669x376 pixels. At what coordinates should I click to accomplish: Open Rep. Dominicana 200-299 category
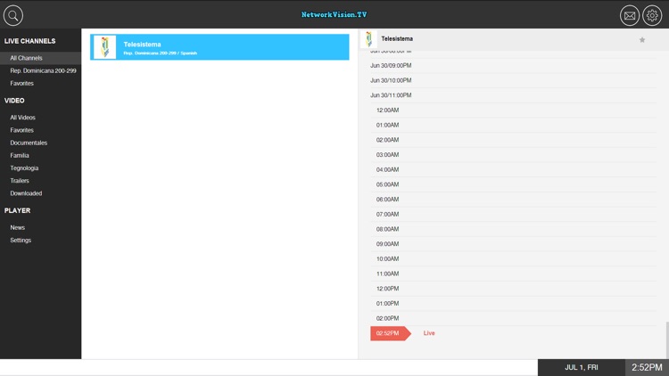click(x=43, y=70)
